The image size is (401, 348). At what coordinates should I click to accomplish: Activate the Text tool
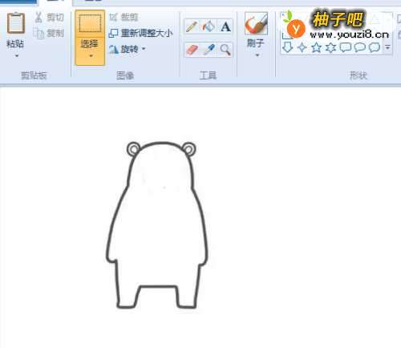coord(225,26)
